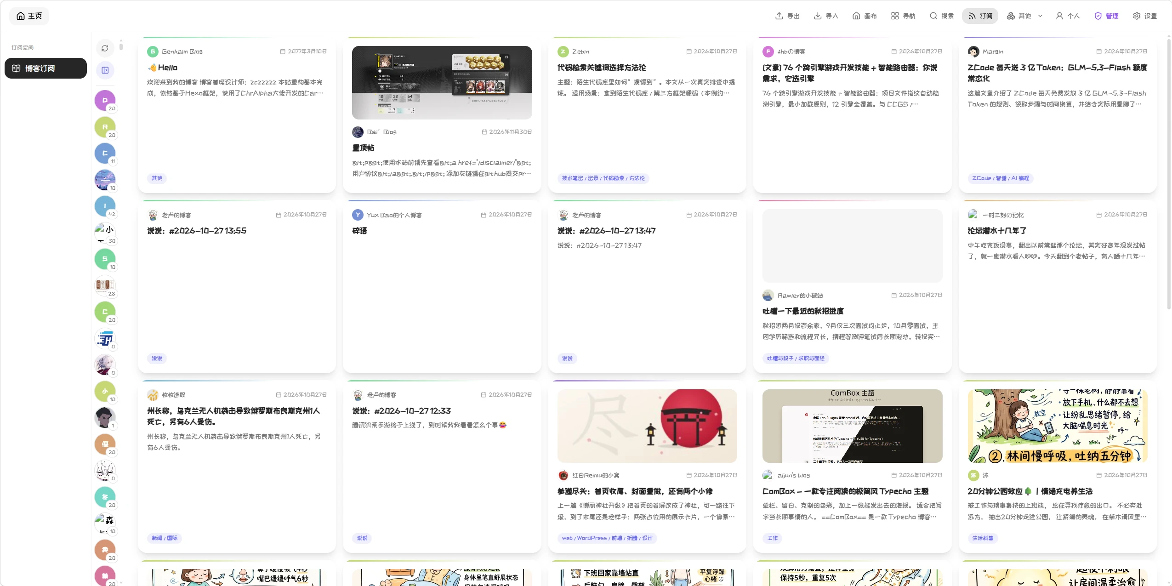Open 导航 navigation page
Image resolution: width=1172 pixels, height=586 pixels.
pos(903,16)
